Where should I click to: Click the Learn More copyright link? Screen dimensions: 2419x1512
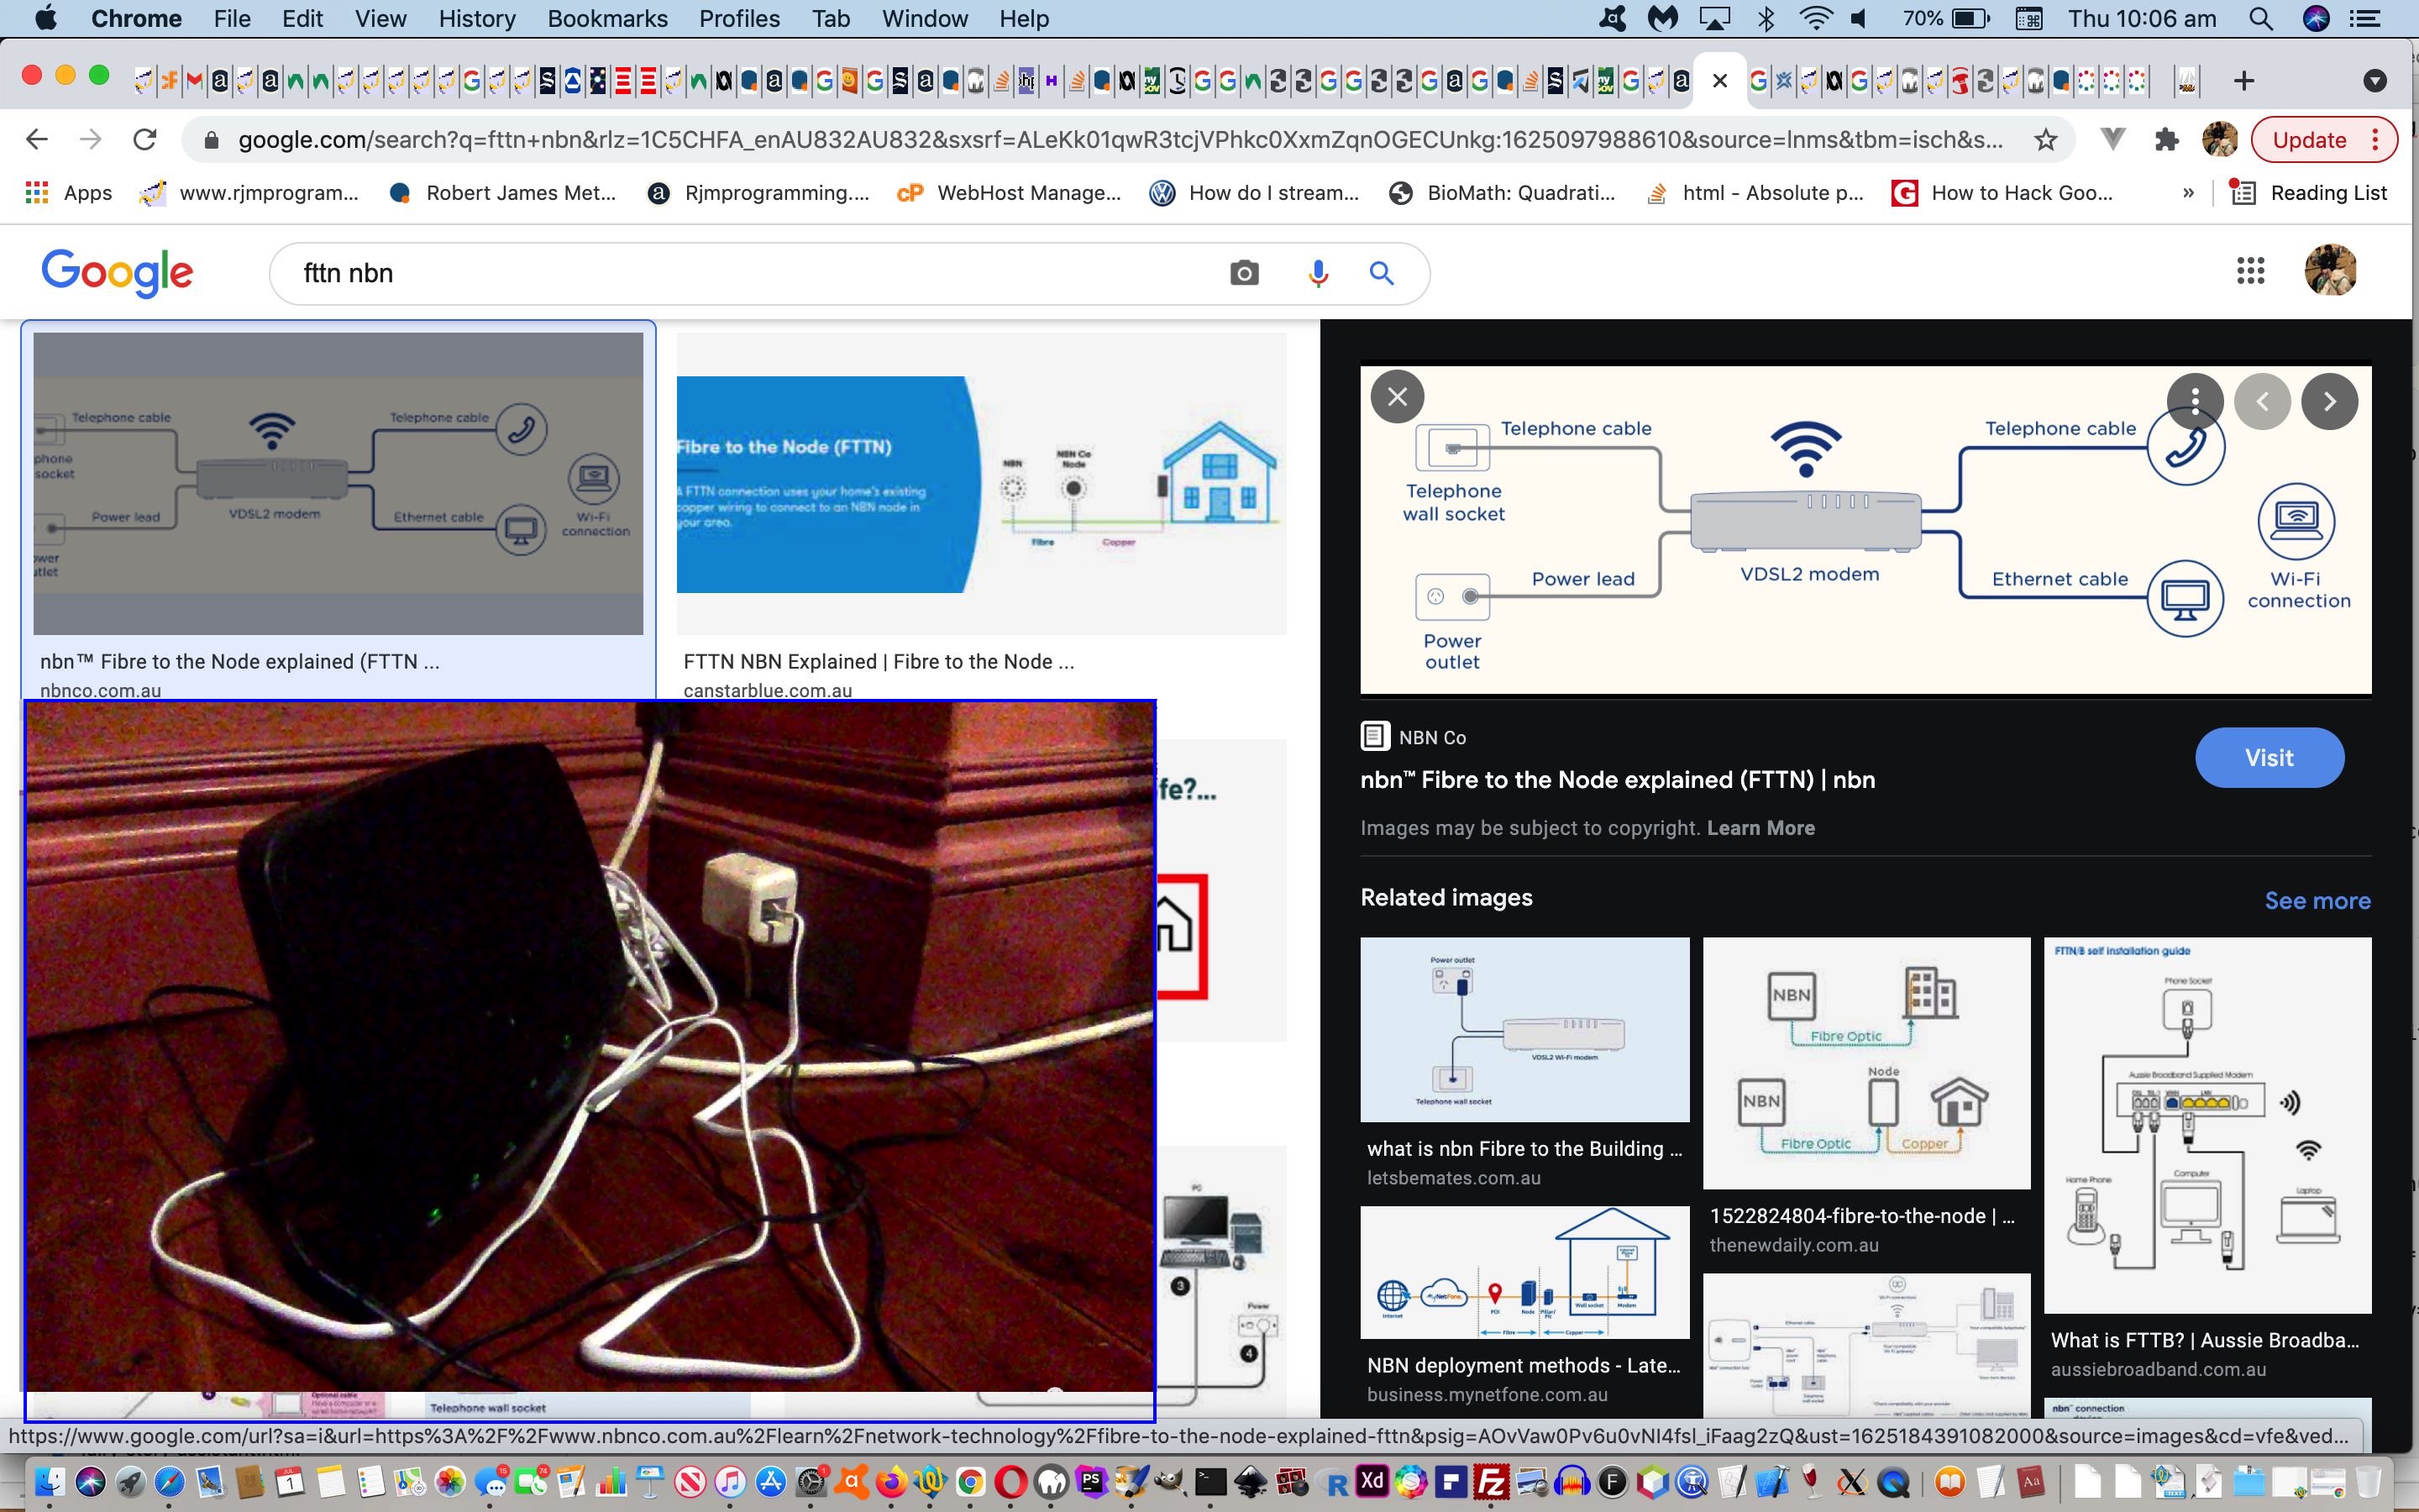1760,828
